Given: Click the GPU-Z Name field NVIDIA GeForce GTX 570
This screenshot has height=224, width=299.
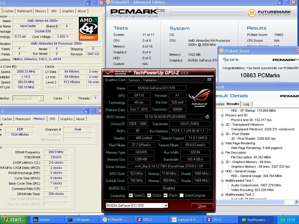Looking at the screenshot, I should point(157,88).
